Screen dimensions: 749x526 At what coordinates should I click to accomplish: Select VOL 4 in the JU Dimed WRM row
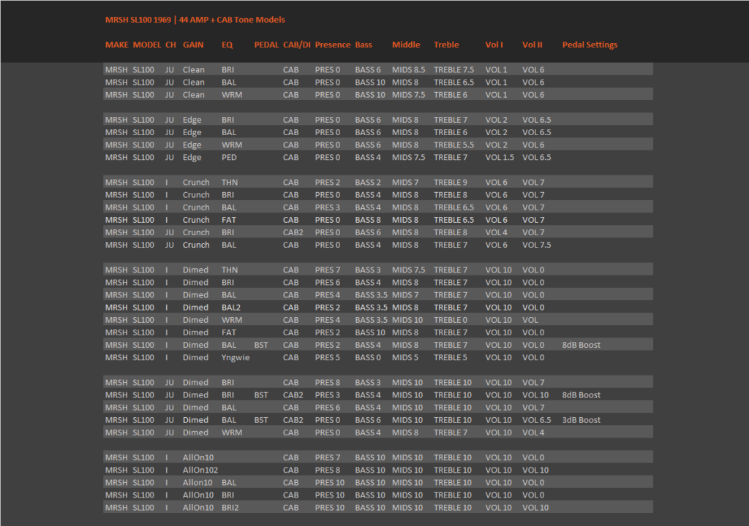(533, 432)
